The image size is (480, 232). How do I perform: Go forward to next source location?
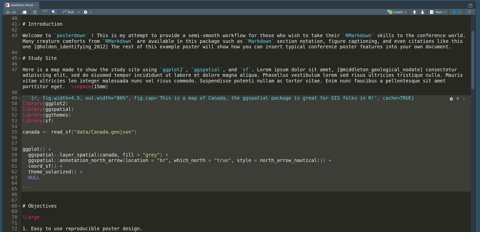14,12
